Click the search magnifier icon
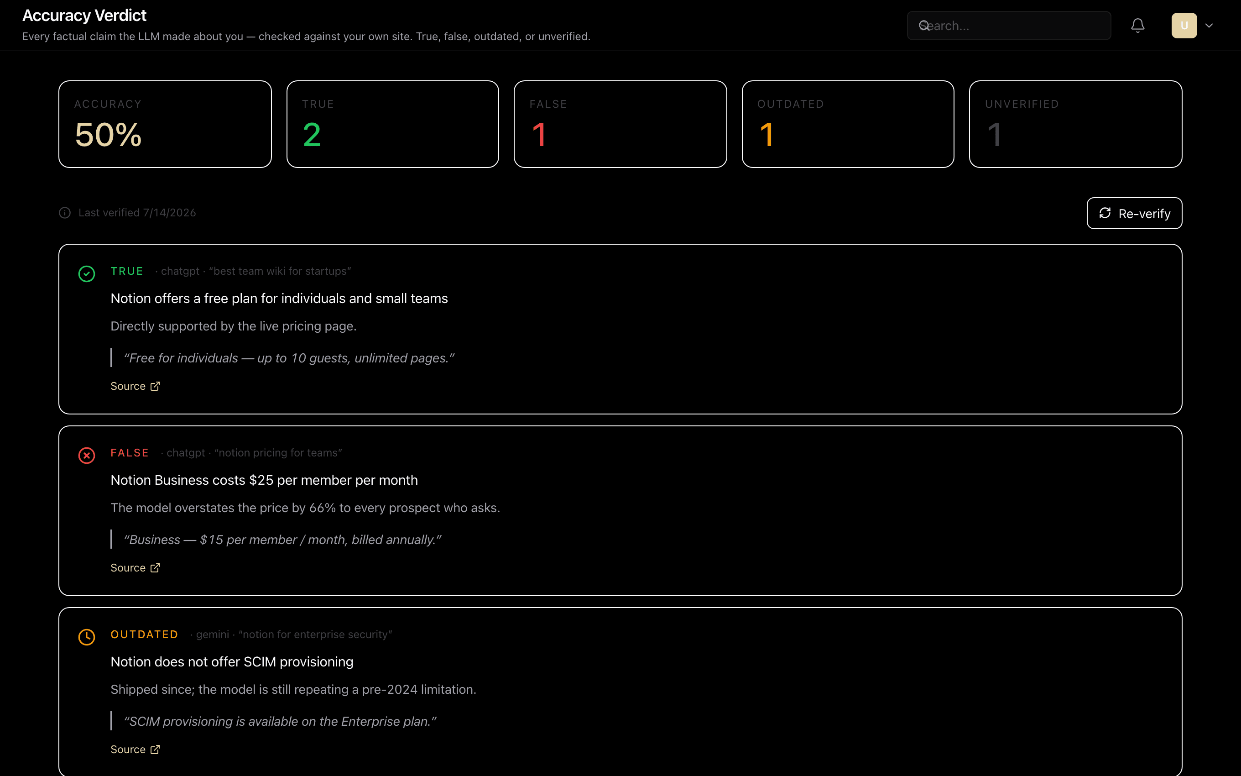Viewport: 1241px width, 776px height. (x=924, y=26)
